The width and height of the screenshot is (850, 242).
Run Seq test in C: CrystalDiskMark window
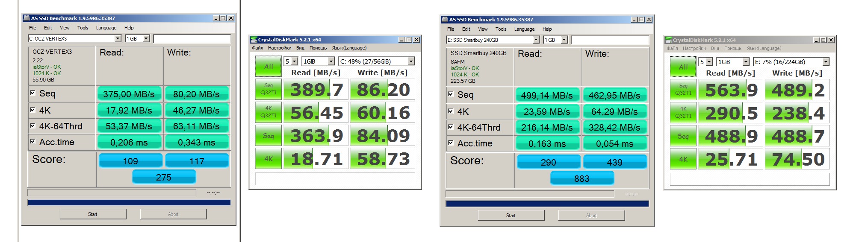tap(268, 135)
